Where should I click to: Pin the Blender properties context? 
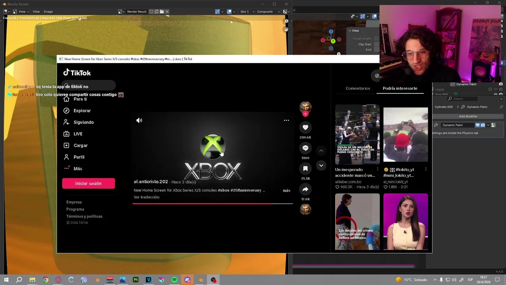coord(501,107)
